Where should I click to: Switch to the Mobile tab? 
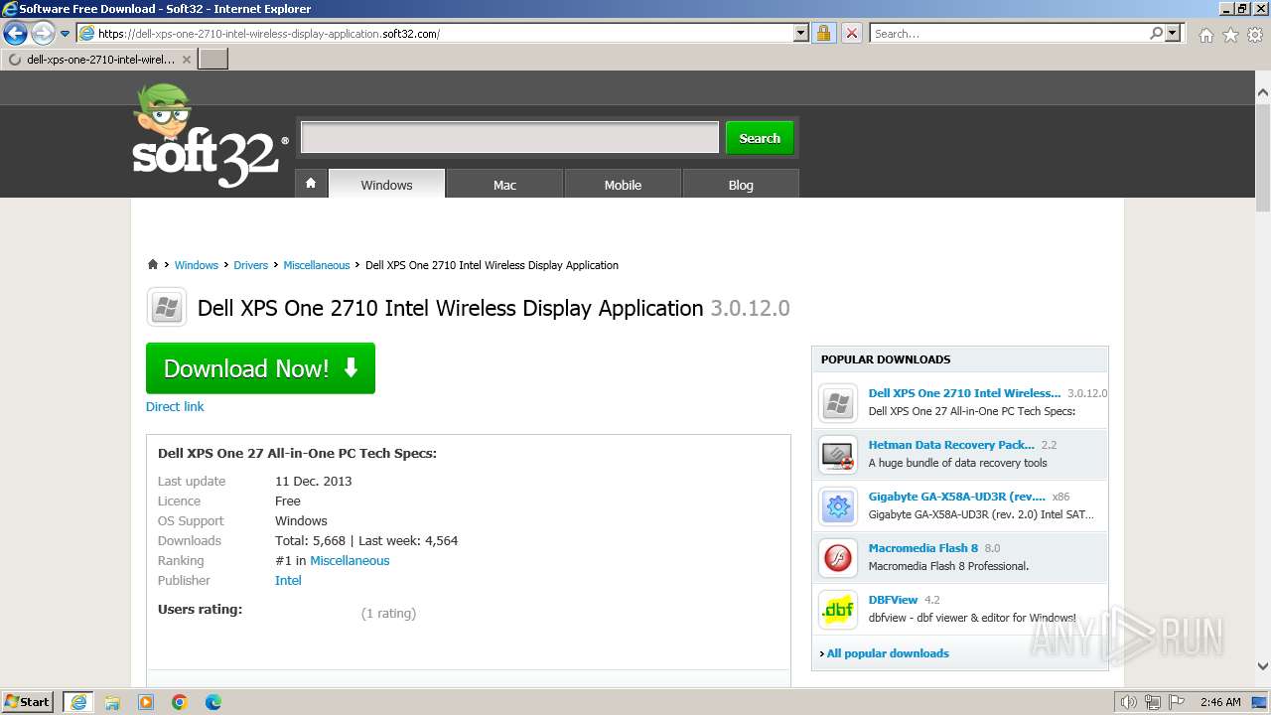pyautogui.click(x=623, y=185)
